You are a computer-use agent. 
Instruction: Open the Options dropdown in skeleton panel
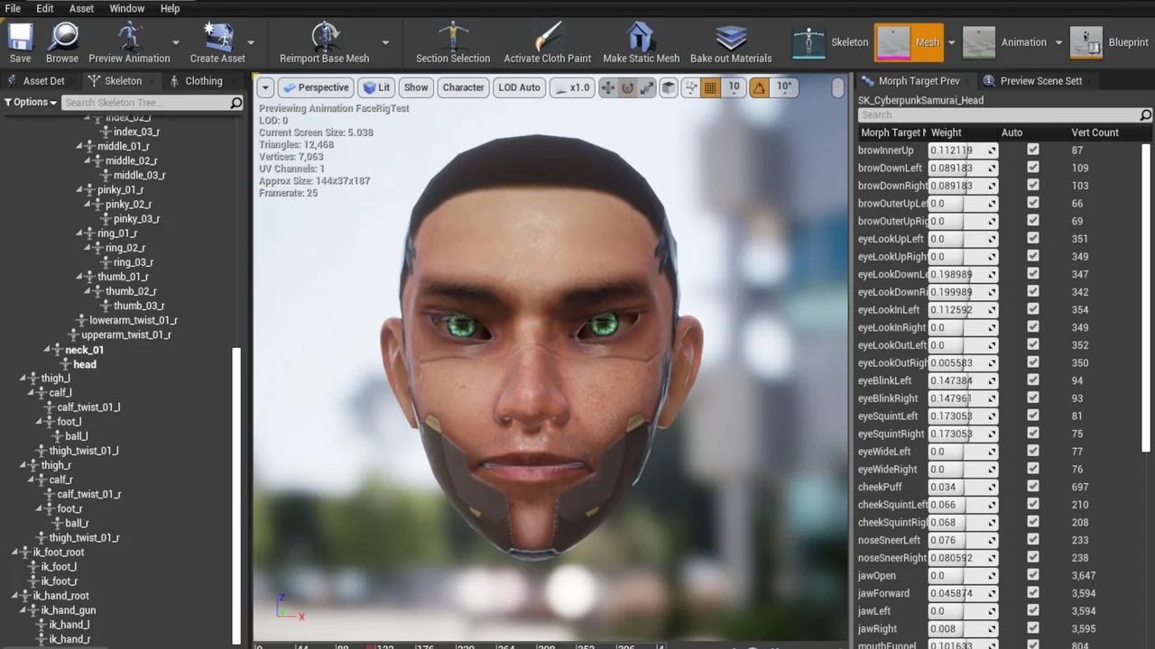click(x=31, y=102)
